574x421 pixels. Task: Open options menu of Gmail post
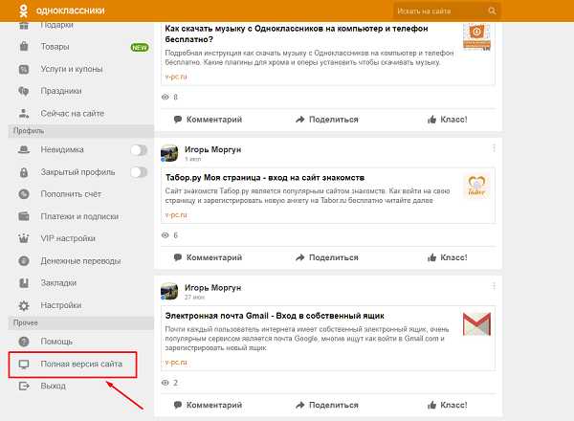click(494, 286)
